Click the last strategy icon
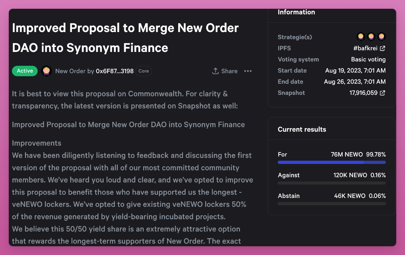The height and width of the screenshot is (255, 405). pyautogui.click(x=381, y=36)
